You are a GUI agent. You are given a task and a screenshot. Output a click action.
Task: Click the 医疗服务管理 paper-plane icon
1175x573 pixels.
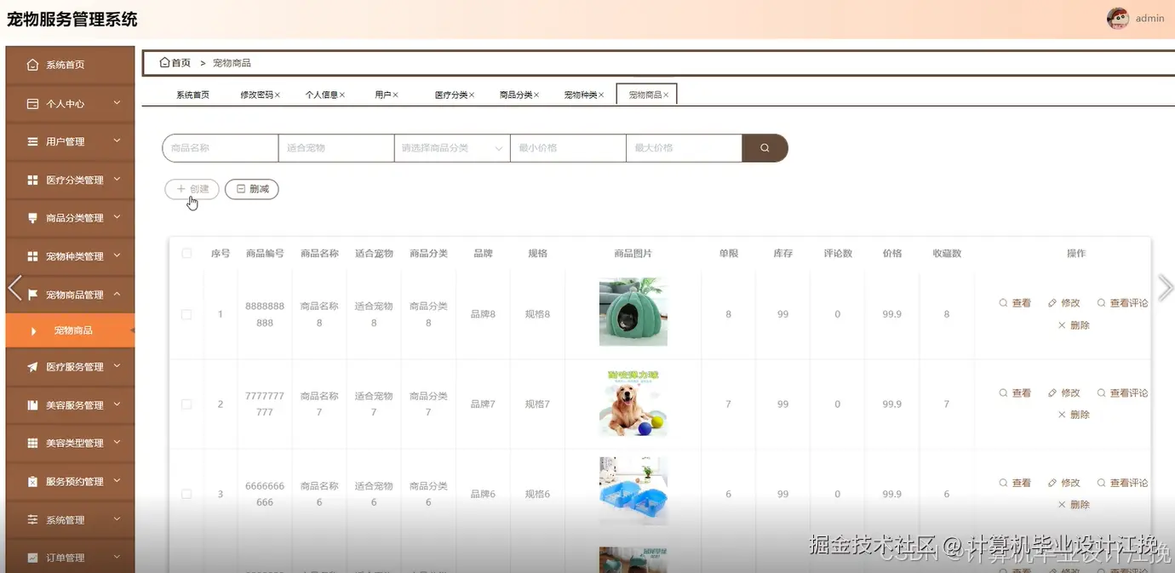pos(32,367)
